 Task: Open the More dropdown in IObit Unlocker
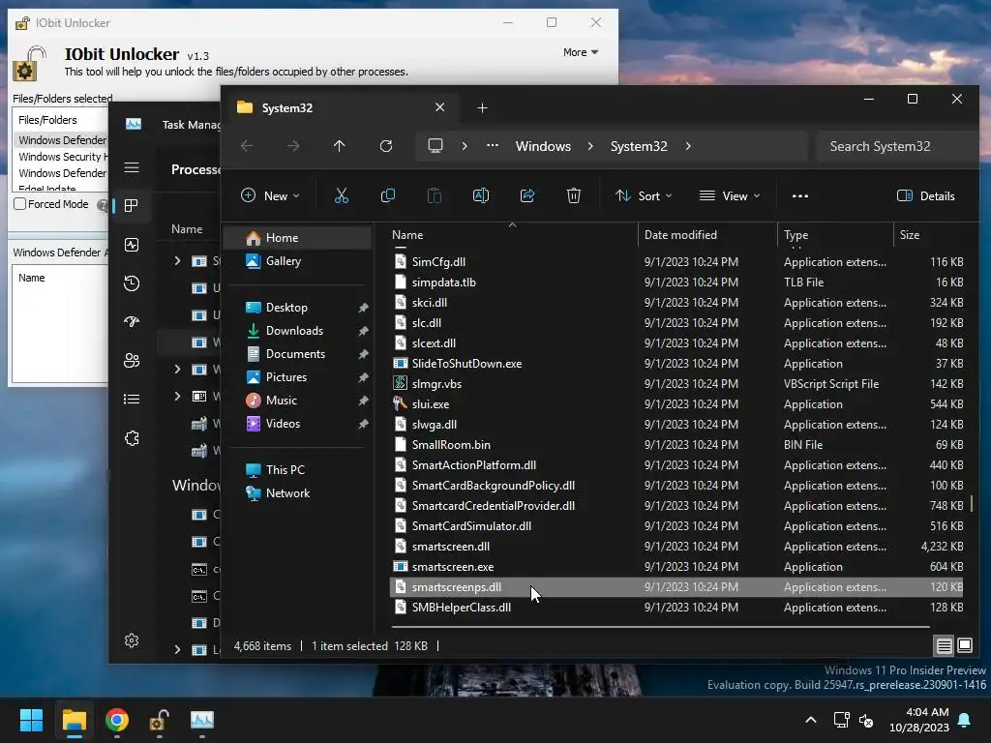[x=581, y=52]
